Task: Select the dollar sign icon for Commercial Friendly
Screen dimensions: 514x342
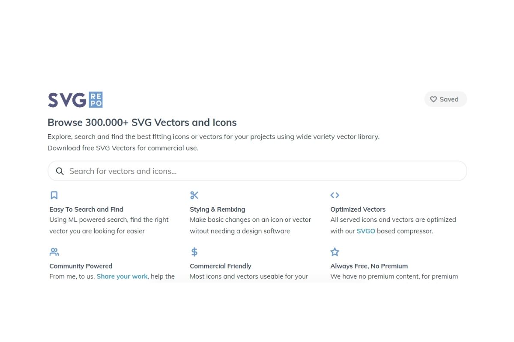Action: [x=194, y=252]
